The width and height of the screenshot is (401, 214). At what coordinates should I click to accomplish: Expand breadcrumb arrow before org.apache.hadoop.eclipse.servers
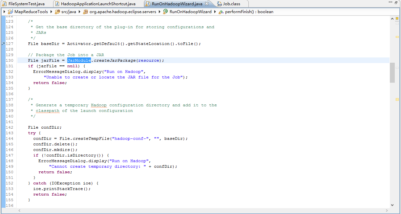point(79,12)
